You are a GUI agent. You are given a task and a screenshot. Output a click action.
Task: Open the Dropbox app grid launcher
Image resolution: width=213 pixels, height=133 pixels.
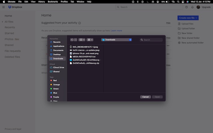(4, 7)
